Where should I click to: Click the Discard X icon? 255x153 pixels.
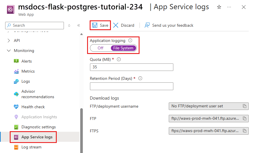coord(116,25)
